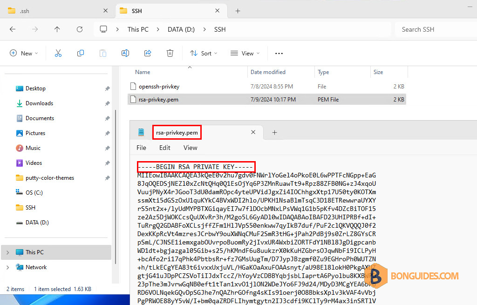The width and height of the screenshot is (477, 305).
Task: Sort files by Date modified column
Action: (x=281, y=72)
